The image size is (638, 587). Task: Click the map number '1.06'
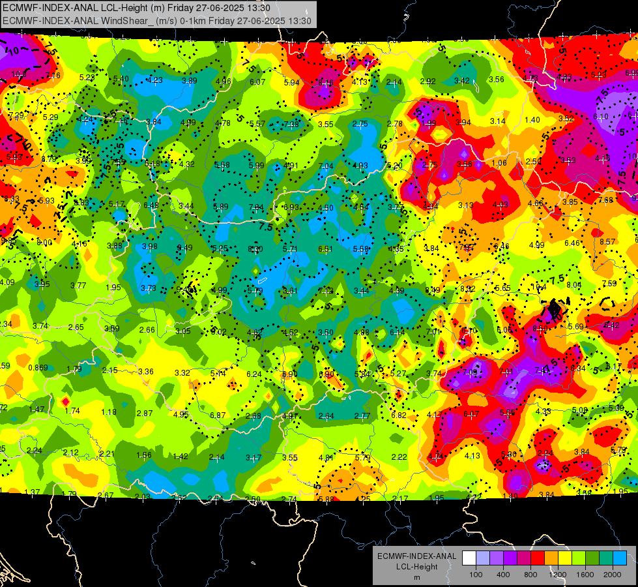click(x=499, y=163)
